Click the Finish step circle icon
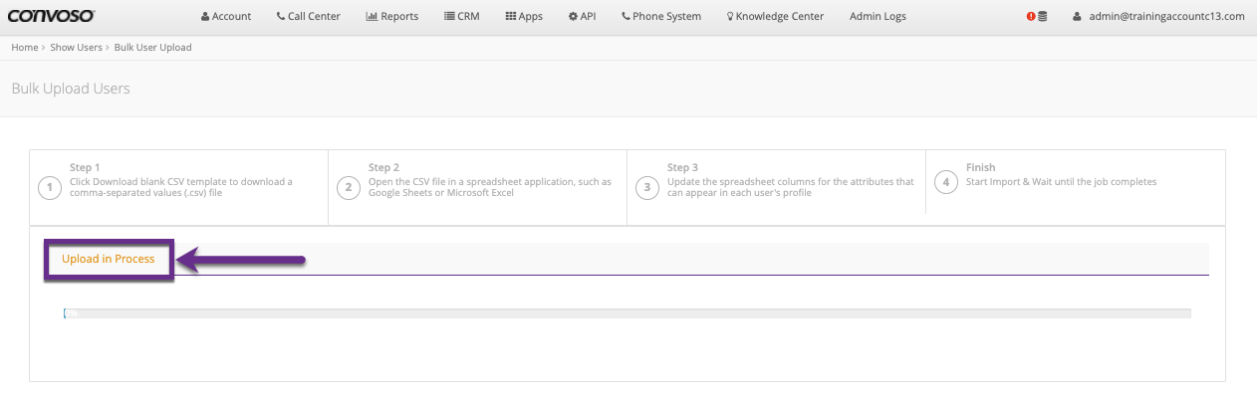The image size is (1257, 401). click(x=946, y=182)
